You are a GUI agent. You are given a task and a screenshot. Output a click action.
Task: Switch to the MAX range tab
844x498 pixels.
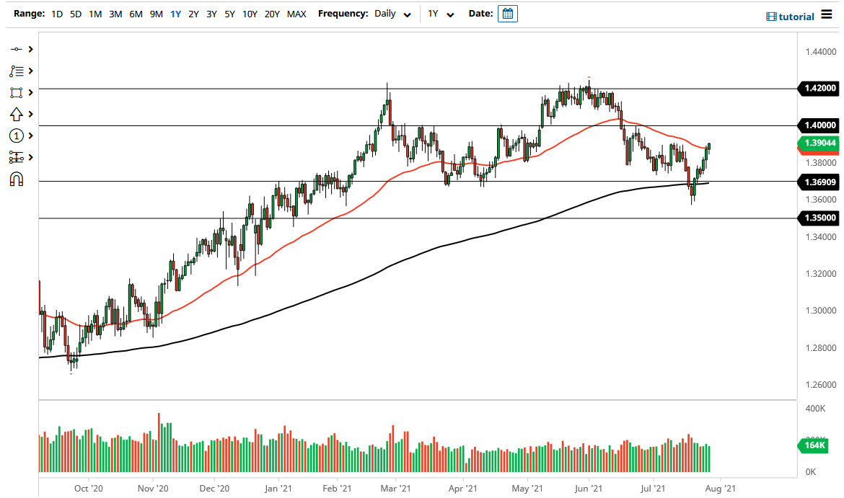coord(296,14)
